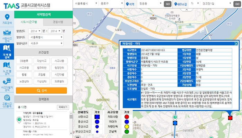Click GO button next to 청운동
This screenshot has width=242, height=138.
[168, 4]
